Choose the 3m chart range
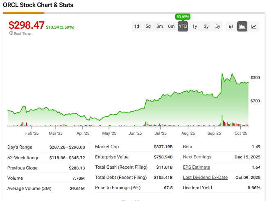This screenshot has height=201, width=267. (159, 27)
